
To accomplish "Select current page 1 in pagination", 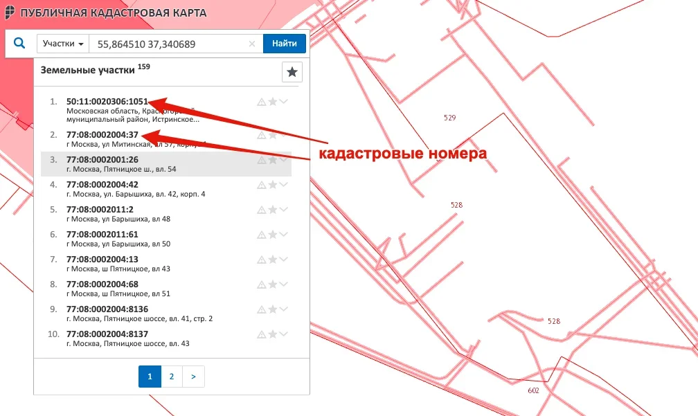I will click(x=150, y=377).
